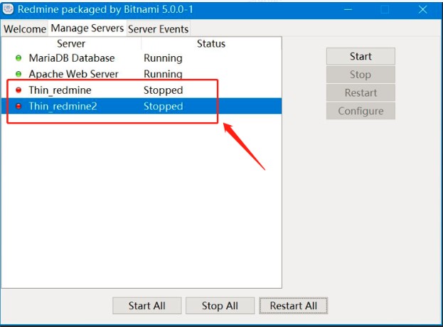
Task: Click the green status dot beside Apache Web Server
Action: pos(18,74)
